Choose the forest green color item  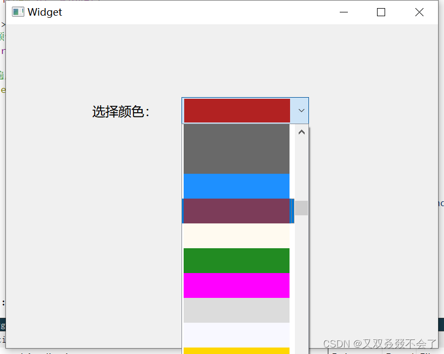click(237, 261)
